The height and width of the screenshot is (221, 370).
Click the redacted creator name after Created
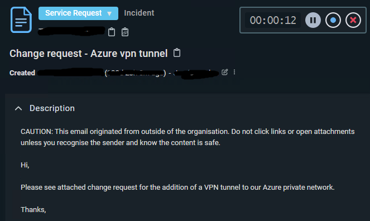click(x=70, y=73)
